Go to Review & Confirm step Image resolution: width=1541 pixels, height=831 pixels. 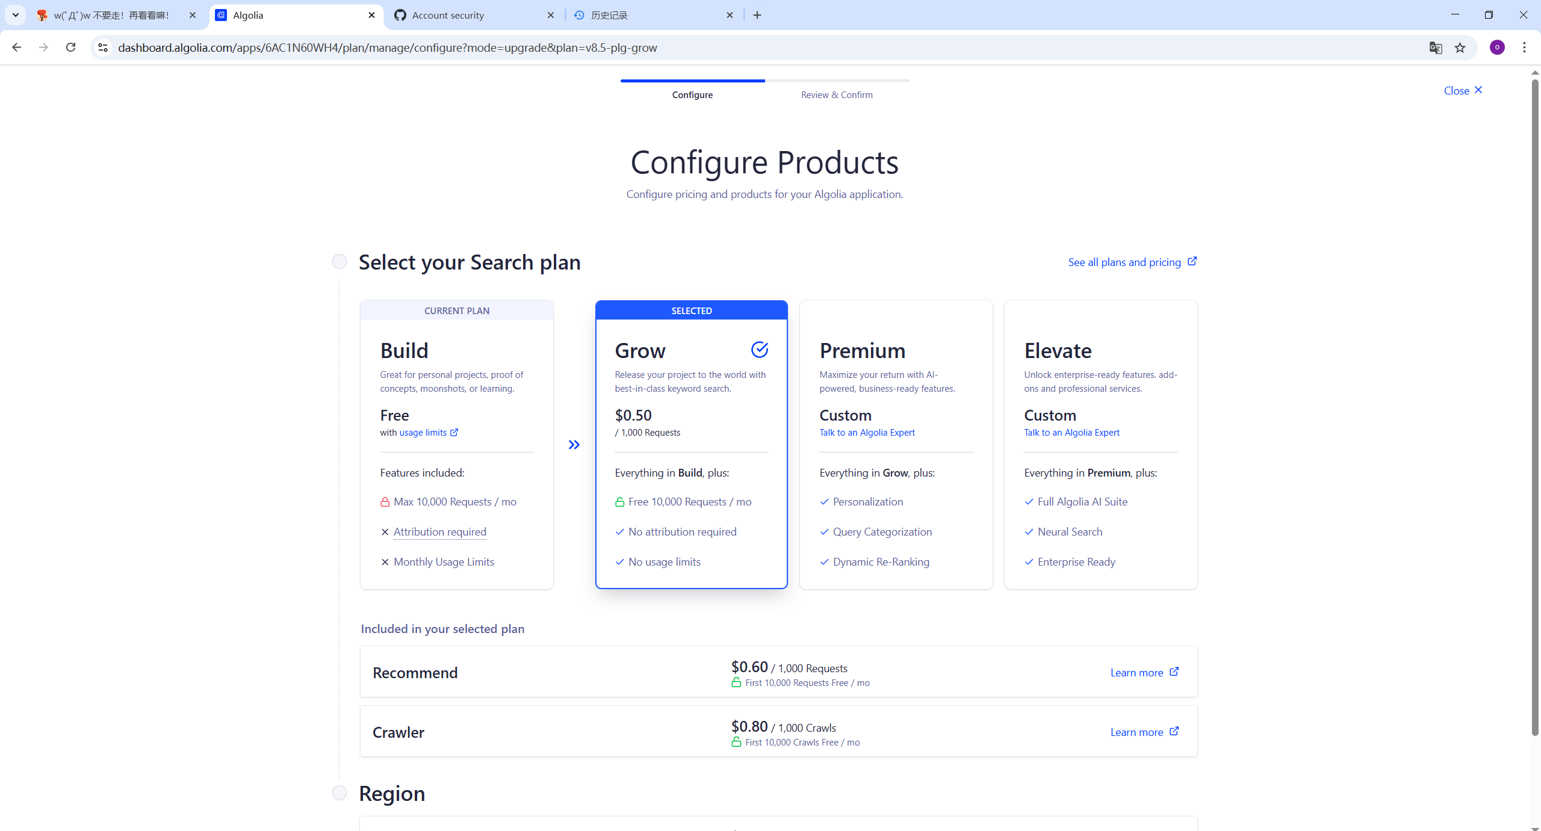point(837,95)
